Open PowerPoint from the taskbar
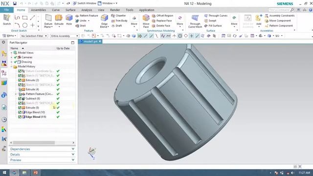The image size is (313, 176). [x=36, y=173]
